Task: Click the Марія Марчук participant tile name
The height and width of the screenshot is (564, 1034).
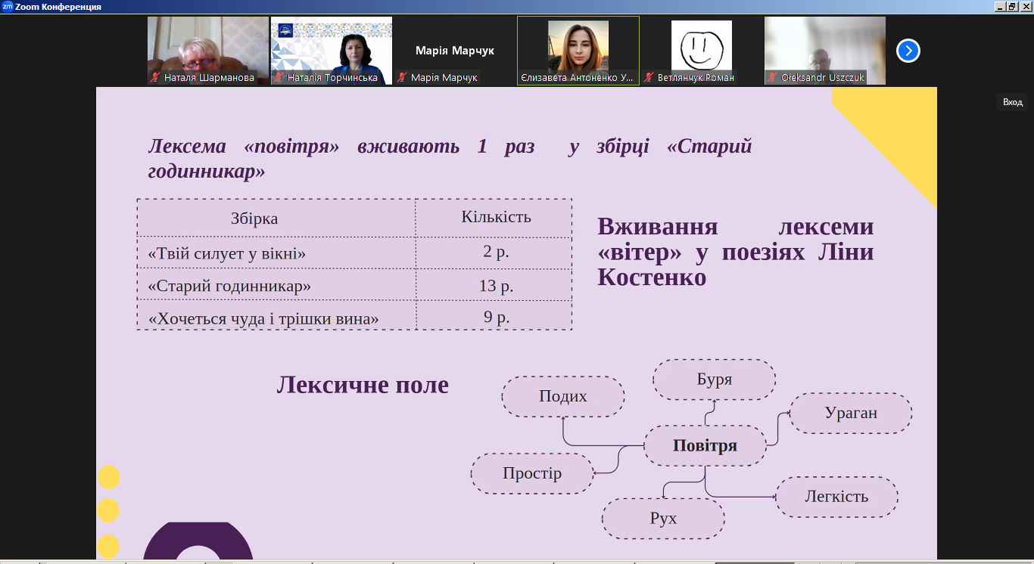Action: [x=454, y=51]
